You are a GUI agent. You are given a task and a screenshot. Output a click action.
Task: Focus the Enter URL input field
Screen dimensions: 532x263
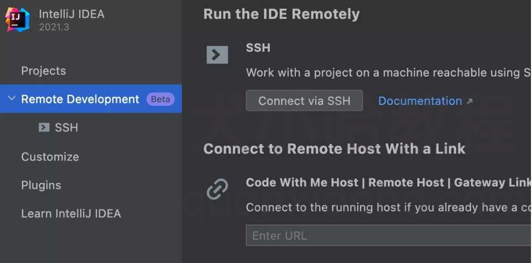(389, 235)
